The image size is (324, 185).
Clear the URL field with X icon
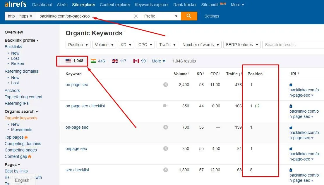[136, 16]
